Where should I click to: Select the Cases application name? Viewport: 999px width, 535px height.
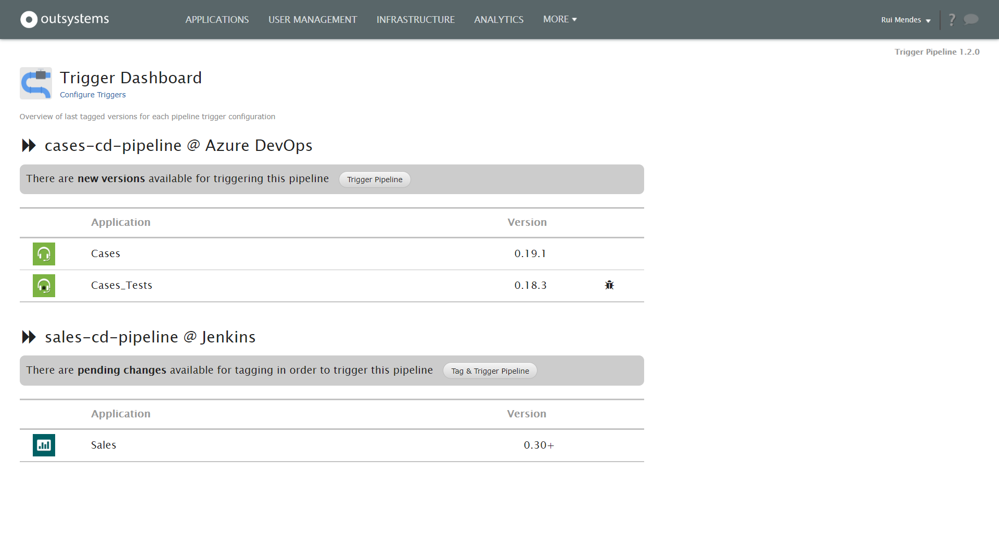106,253
